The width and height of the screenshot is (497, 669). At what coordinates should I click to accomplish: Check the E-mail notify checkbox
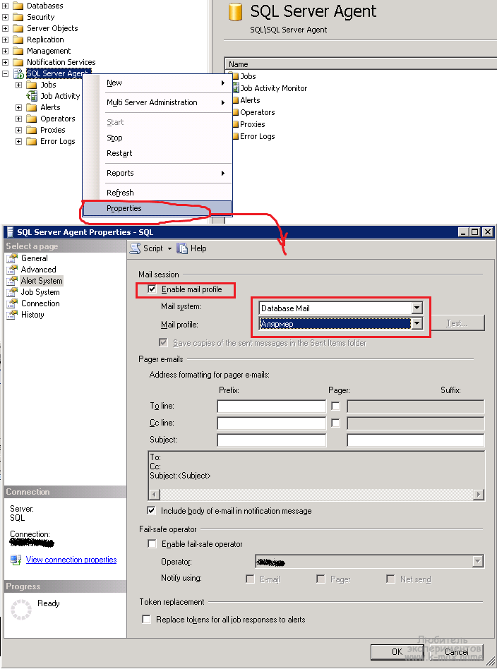pos(250,579)
